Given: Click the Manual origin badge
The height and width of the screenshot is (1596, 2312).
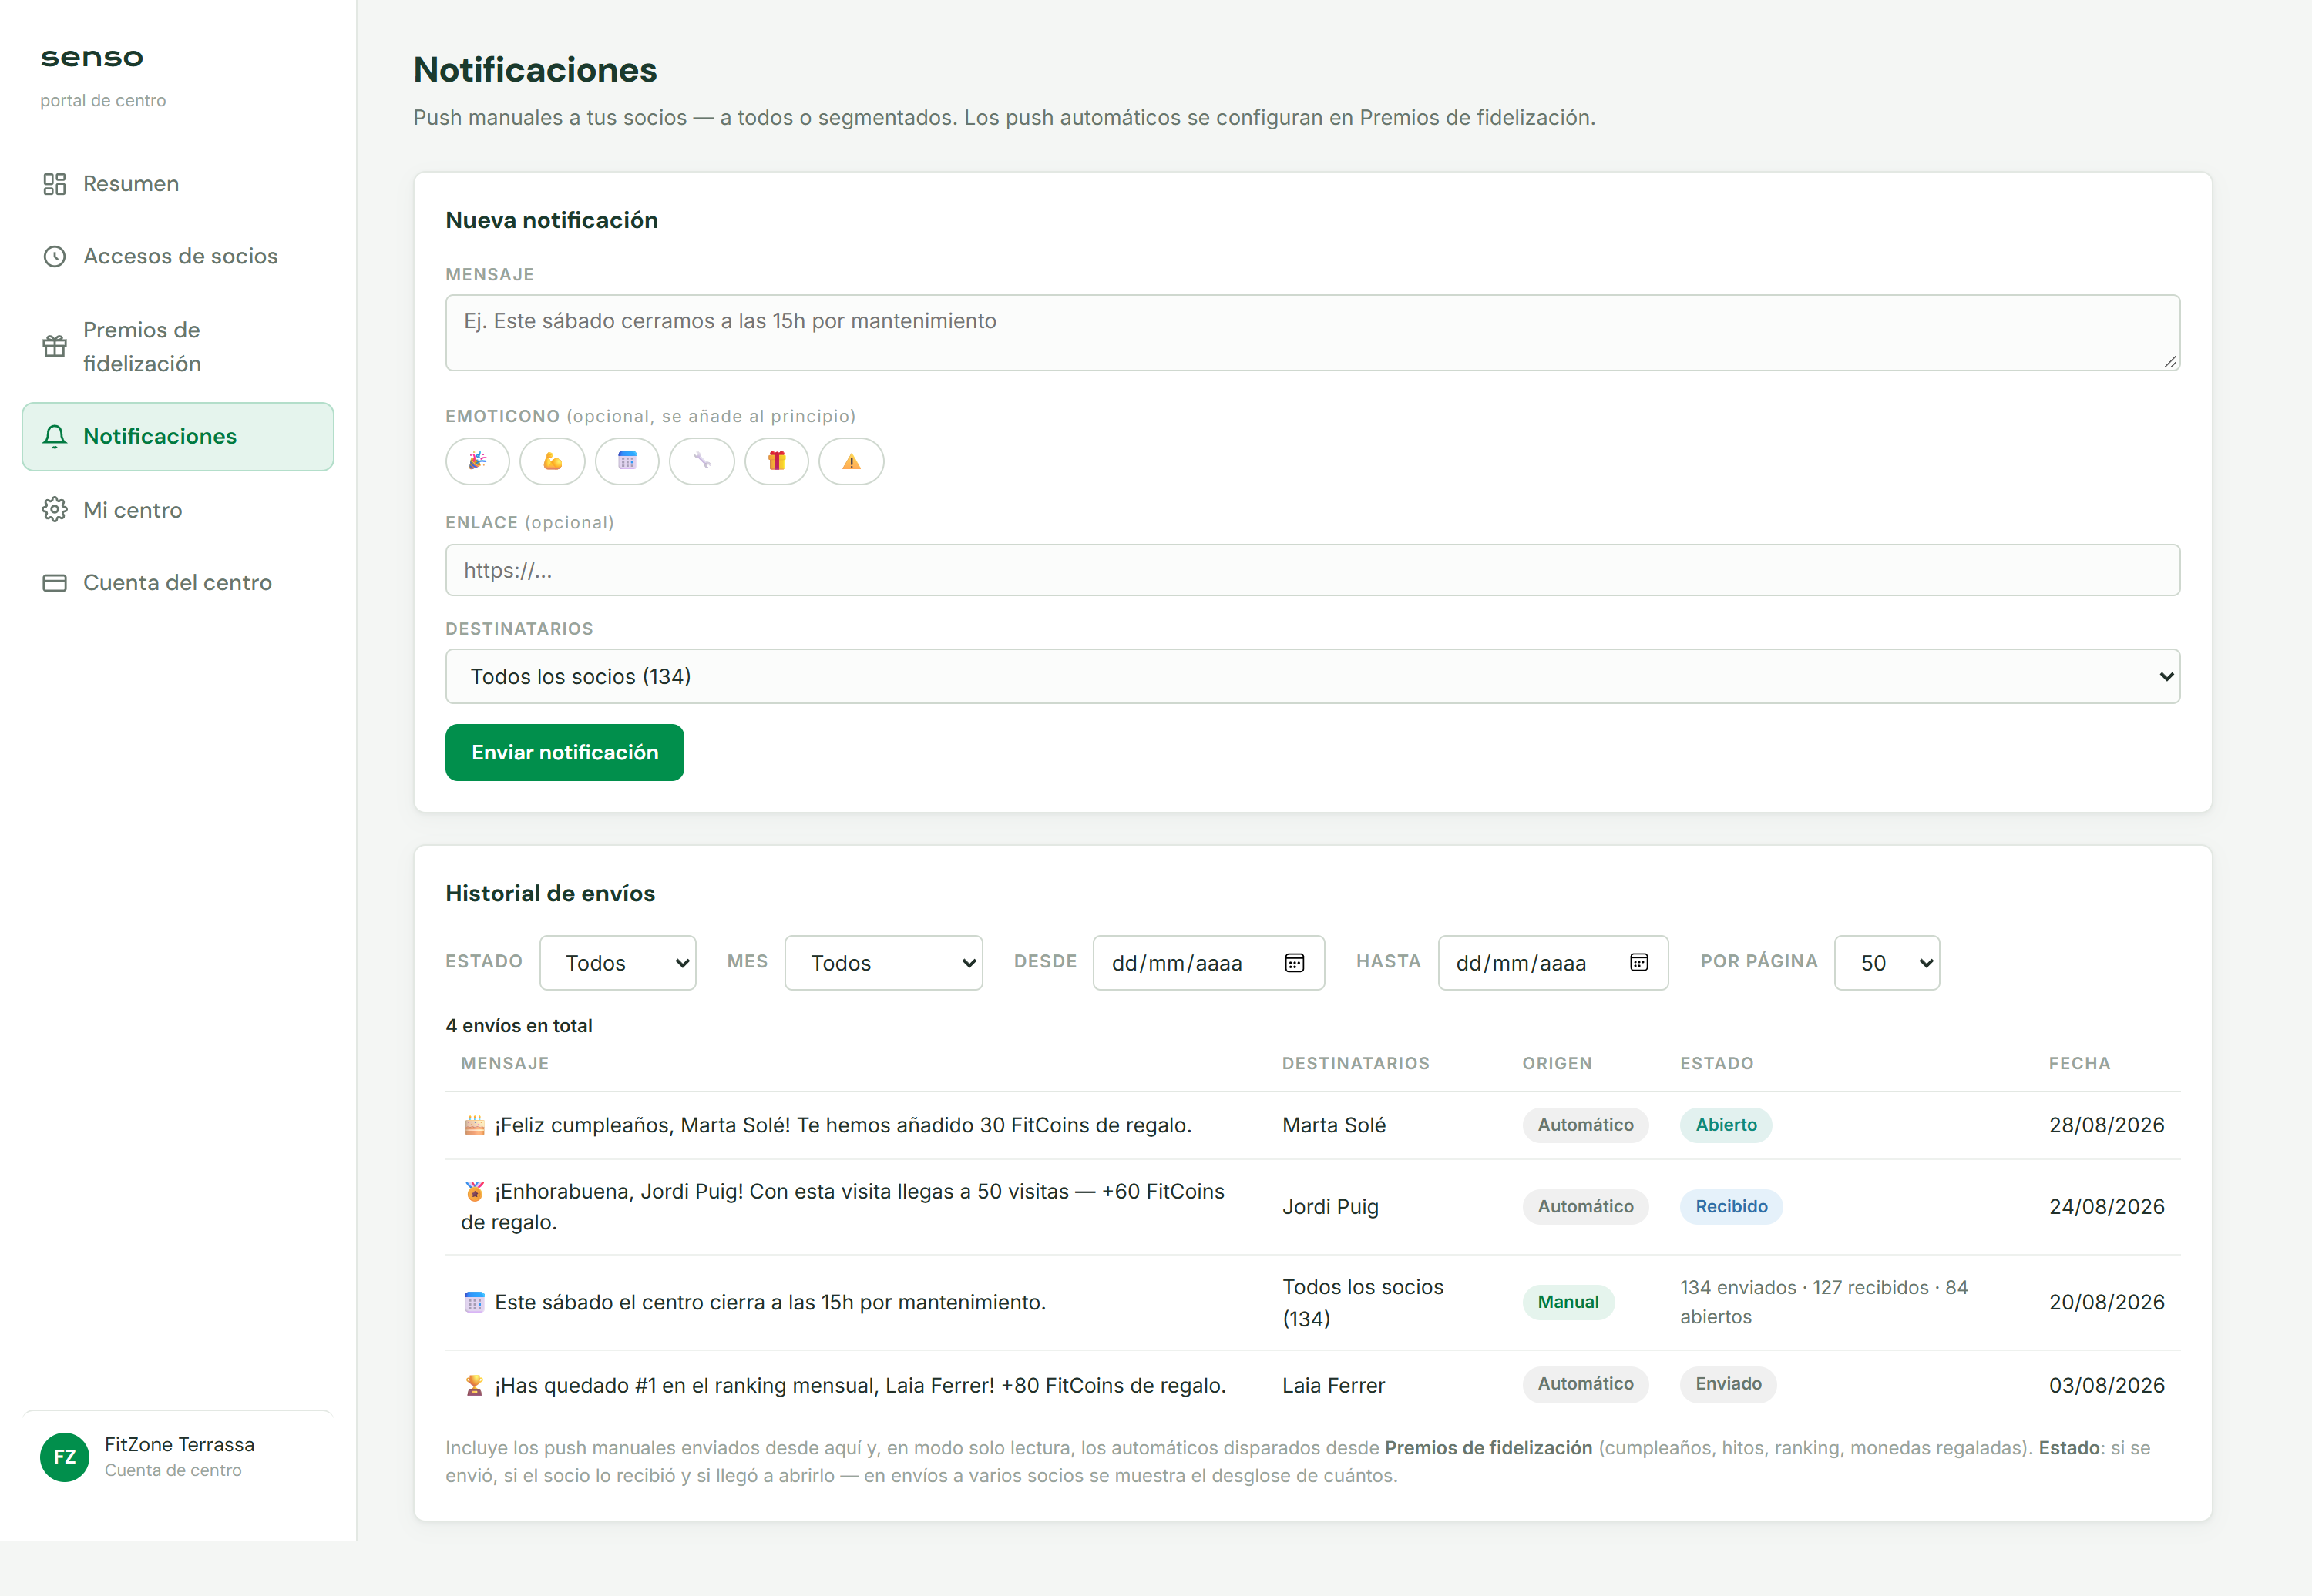Looking at the screenshot, I should click(x=1568, y=1302).
